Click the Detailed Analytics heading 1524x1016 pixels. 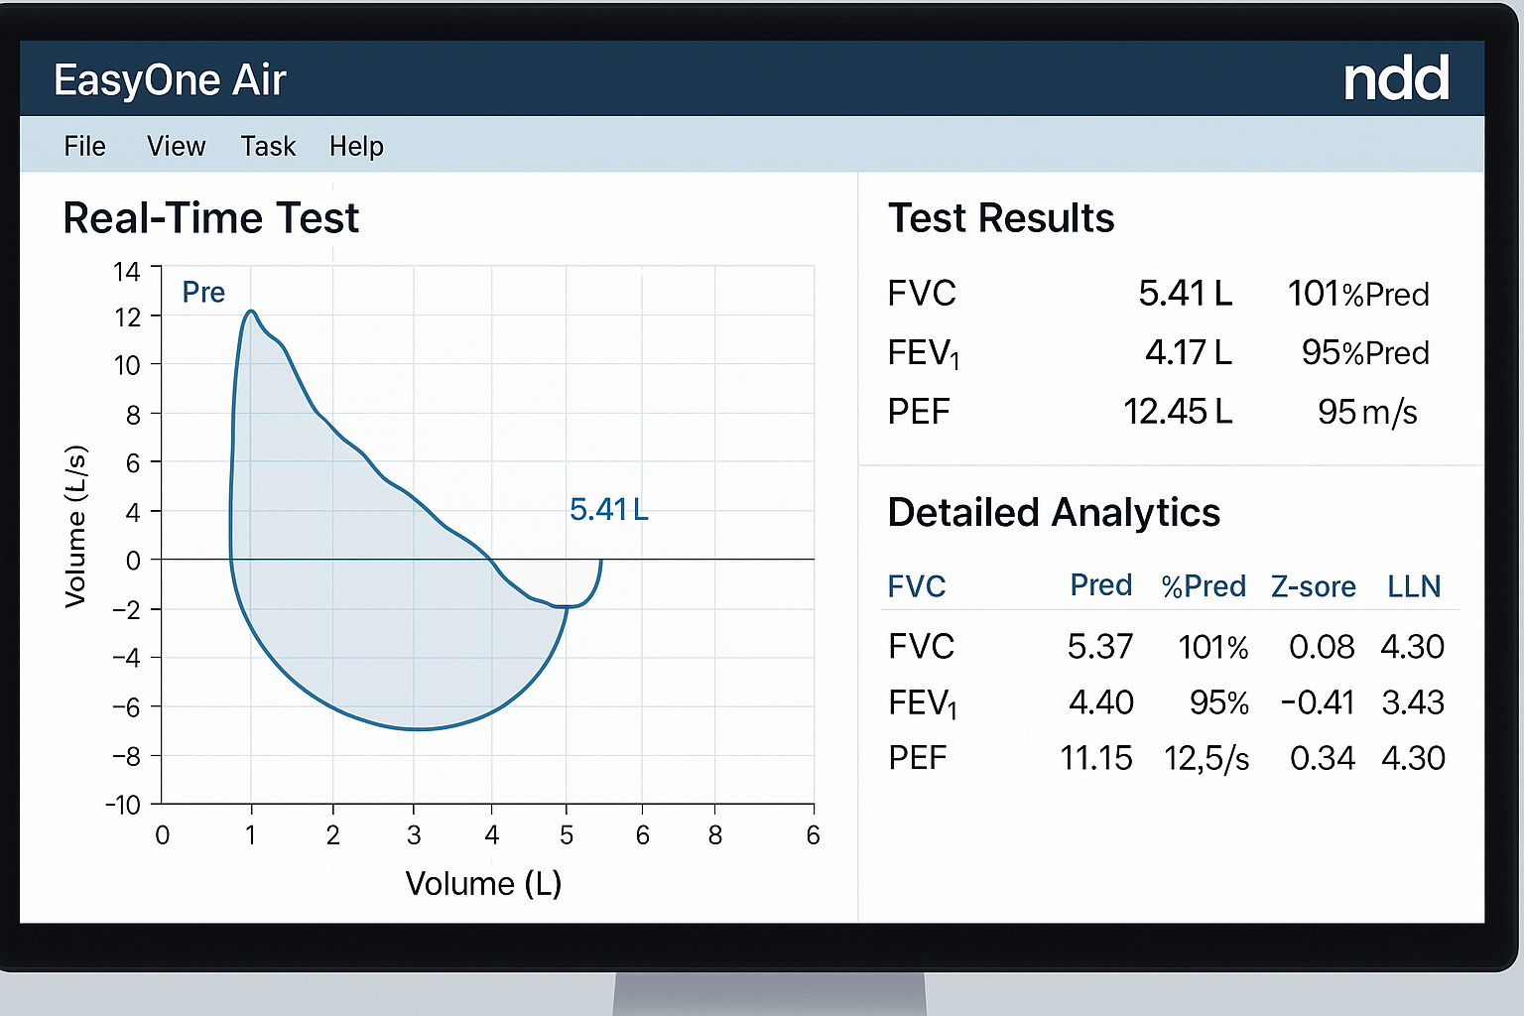(x=1055, y=513)
